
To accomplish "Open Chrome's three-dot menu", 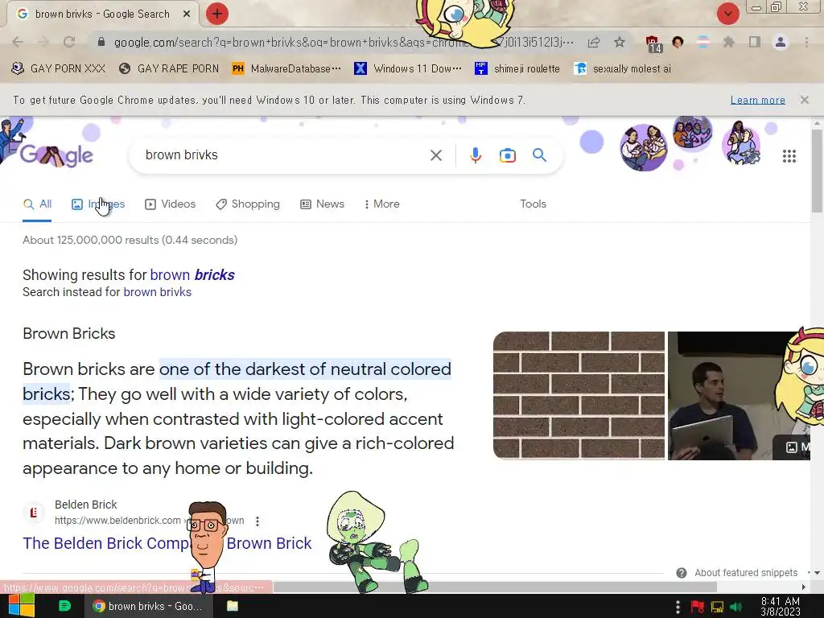I will click(806, 42).
